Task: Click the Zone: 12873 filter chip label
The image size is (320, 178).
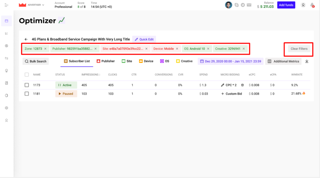Action: 33,49
